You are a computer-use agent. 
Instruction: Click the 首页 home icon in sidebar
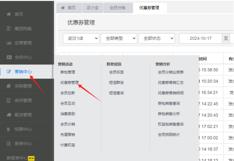(x=8, y=14)
